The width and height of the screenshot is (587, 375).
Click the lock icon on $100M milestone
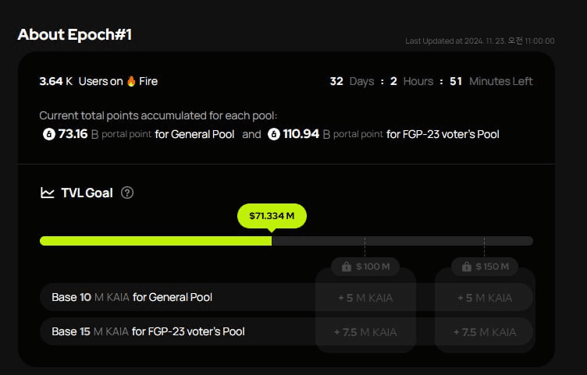pyautogui.click(x=347, y=267)
